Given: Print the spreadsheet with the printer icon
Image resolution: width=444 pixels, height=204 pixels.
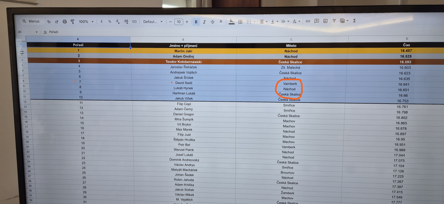Looking at the screenshot, I should pyautogui.click(x=65, y=22).
